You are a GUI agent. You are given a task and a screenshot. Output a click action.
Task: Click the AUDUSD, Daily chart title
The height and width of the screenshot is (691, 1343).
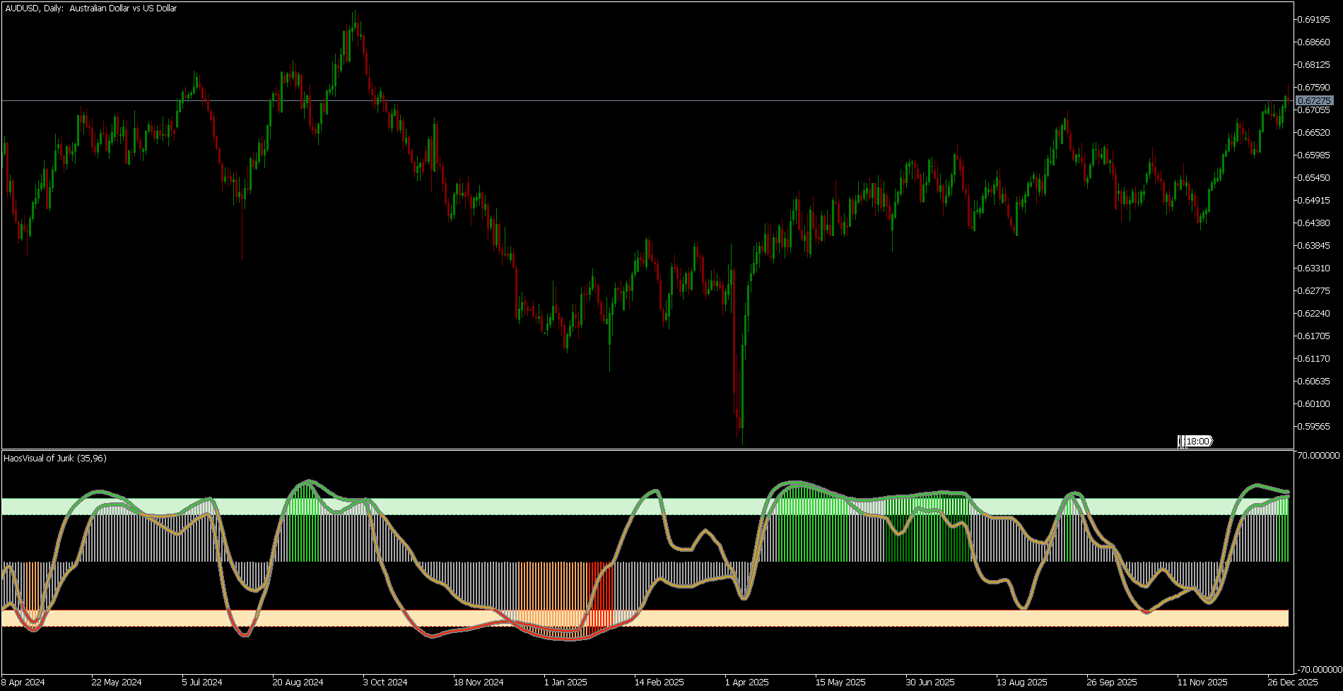click(90, 8)
